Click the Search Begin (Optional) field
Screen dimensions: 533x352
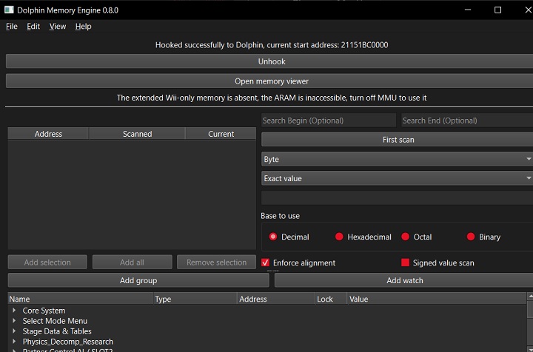coord(329,121)
